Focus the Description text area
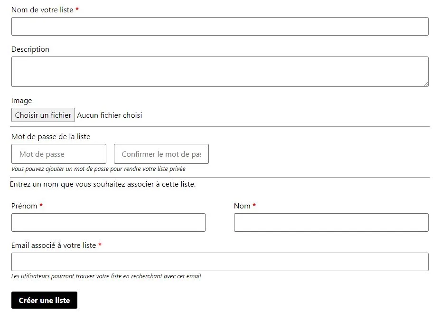This screenshot has height=321, width=440. [x=220, y=72]
